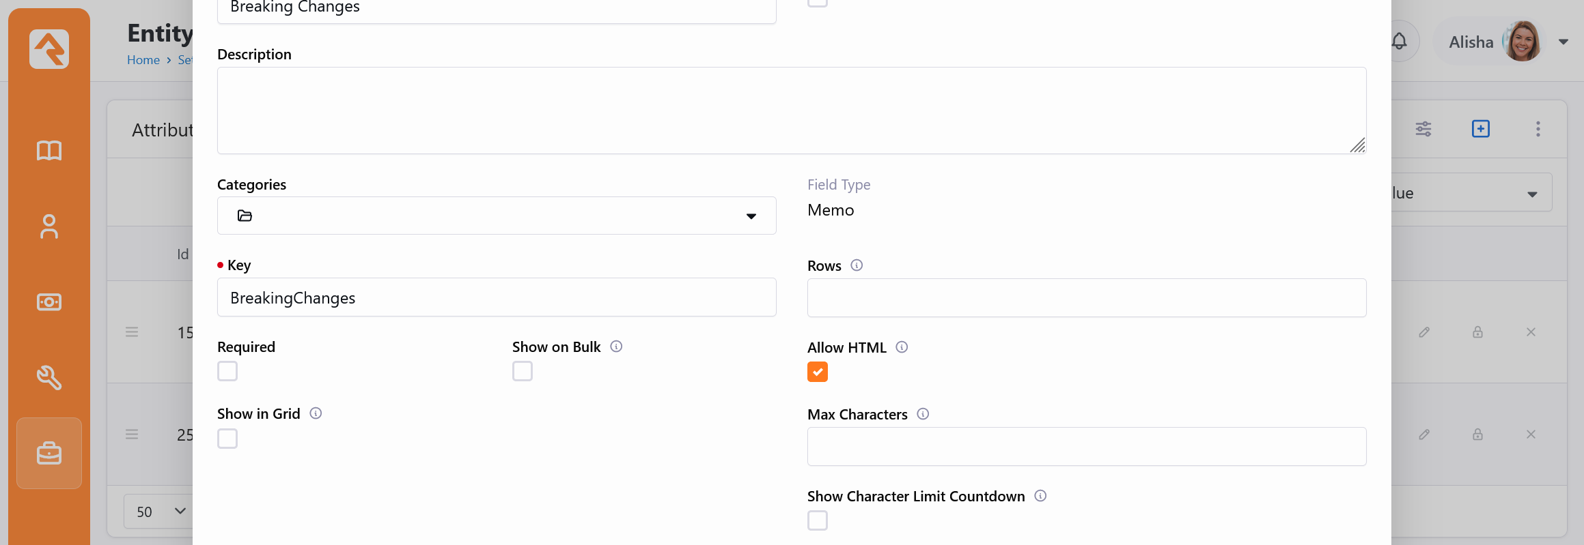Image resolution: width=1584 pixels, height=545 pixels.
Task: Click the reorder handle on row 15
Action: (132, 332)
